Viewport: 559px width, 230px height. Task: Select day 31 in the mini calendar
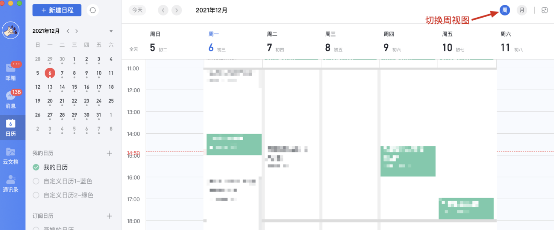coord(99,115)
